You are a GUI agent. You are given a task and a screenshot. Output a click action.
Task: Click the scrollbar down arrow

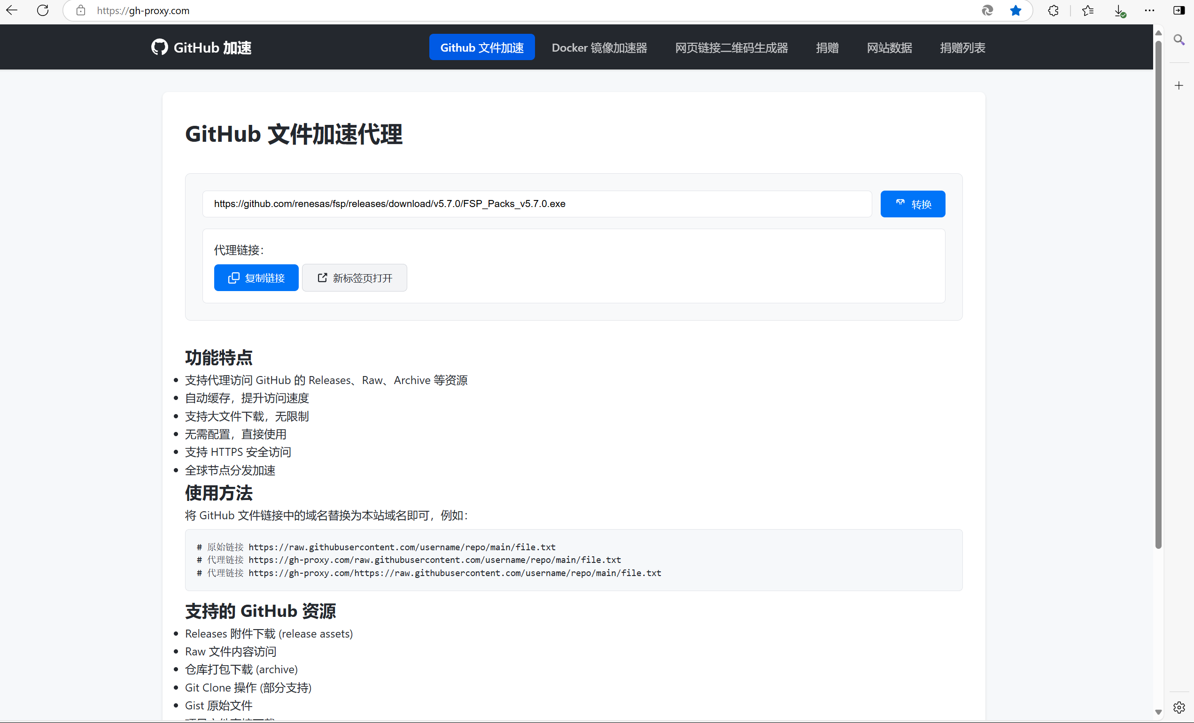point(1158,712)
